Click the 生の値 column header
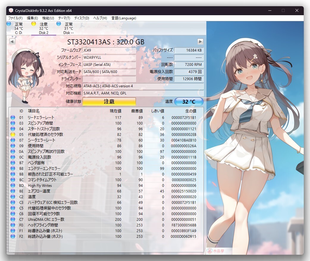Viewport: 310px width, 261px height. 190,111
